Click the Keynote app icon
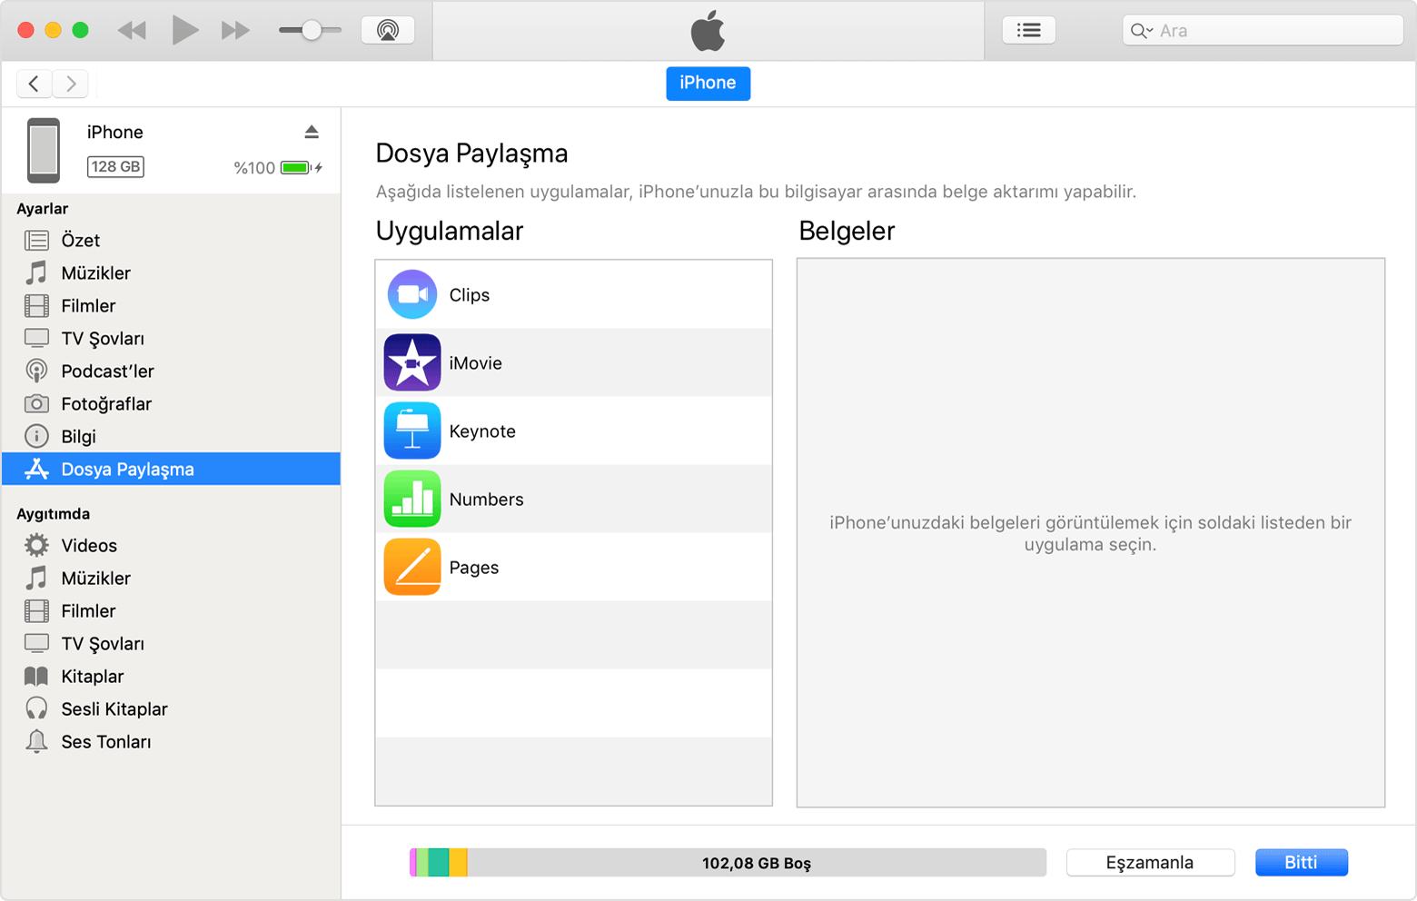The height and width of the screenshot is (901, 1417). [x=412, y=431]
